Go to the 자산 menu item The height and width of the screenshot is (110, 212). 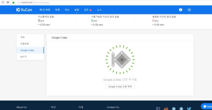[67, 10]
